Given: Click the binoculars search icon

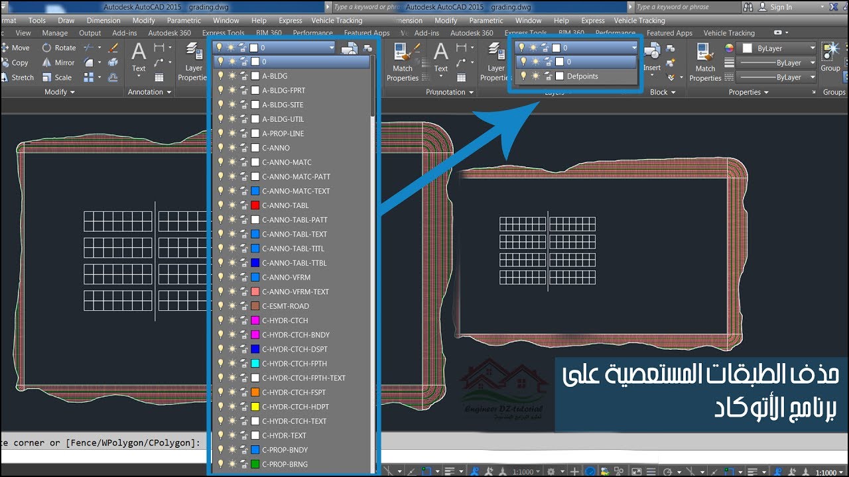Looking at the screenshot, I should click(x=749, y=7).
